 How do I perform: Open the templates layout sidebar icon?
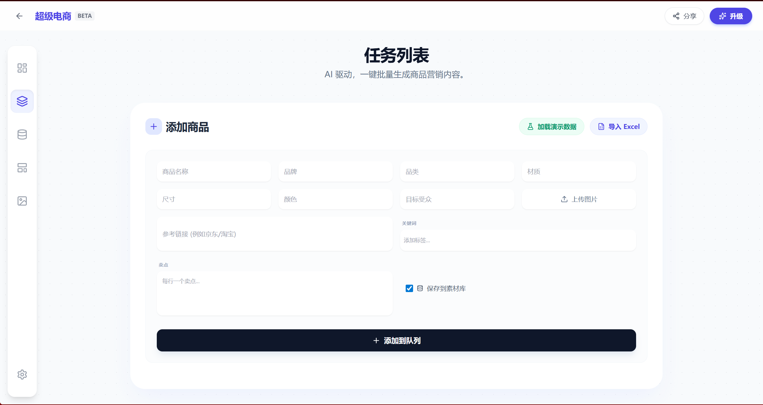pyautogui.click(x=22, y=168)
